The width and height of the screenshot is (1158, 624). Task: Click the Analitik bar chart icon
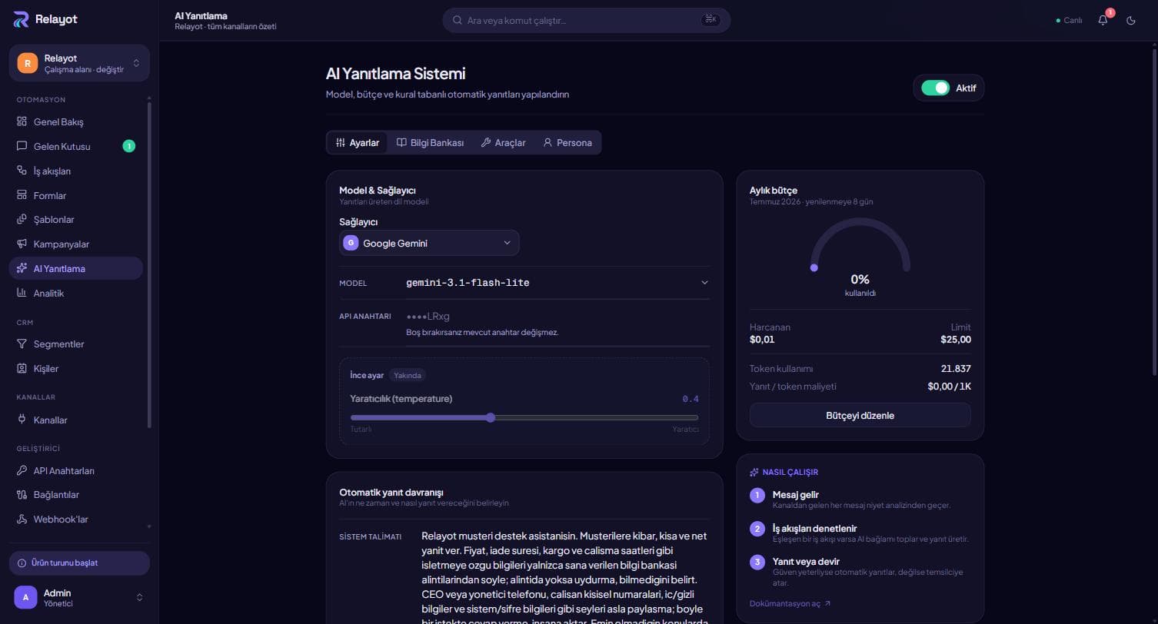[22, 293]
